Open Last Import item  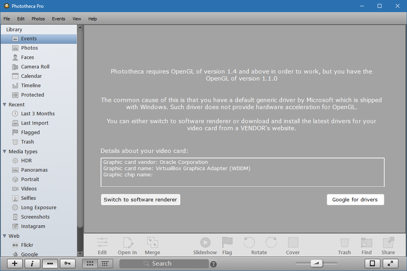39,123
